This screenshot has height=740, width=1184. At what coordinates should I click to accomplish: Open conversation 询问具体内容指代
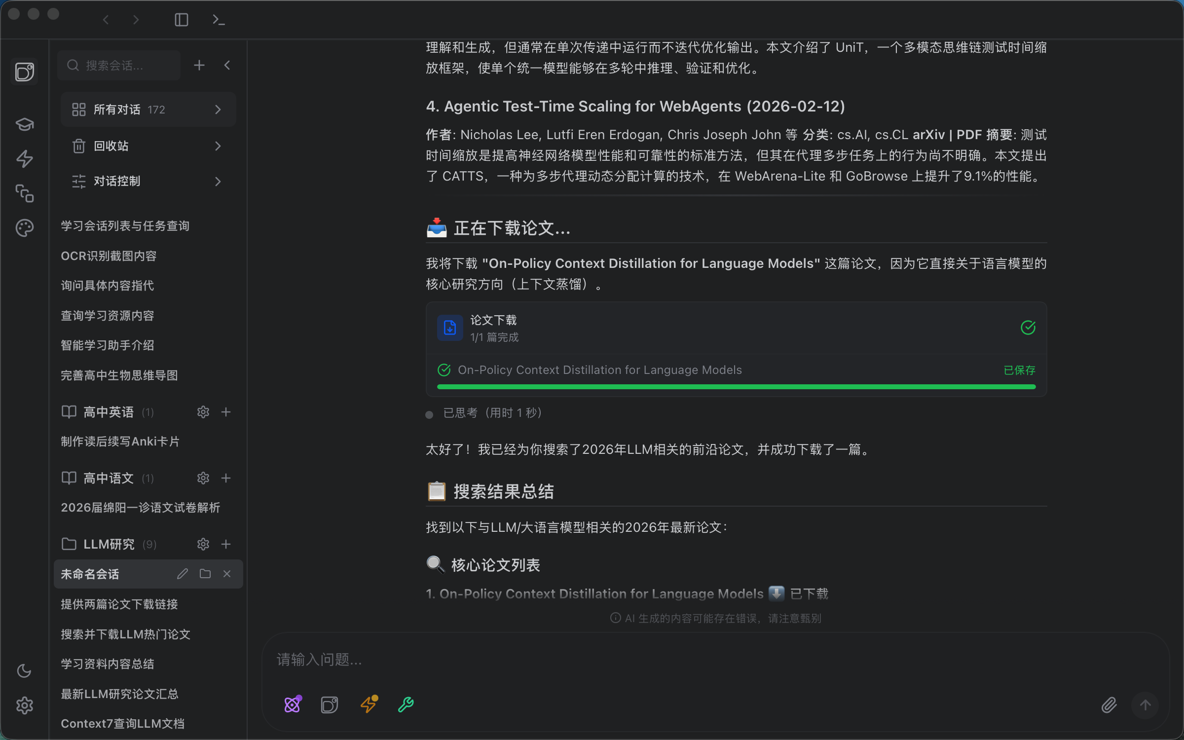click(108, 286)
